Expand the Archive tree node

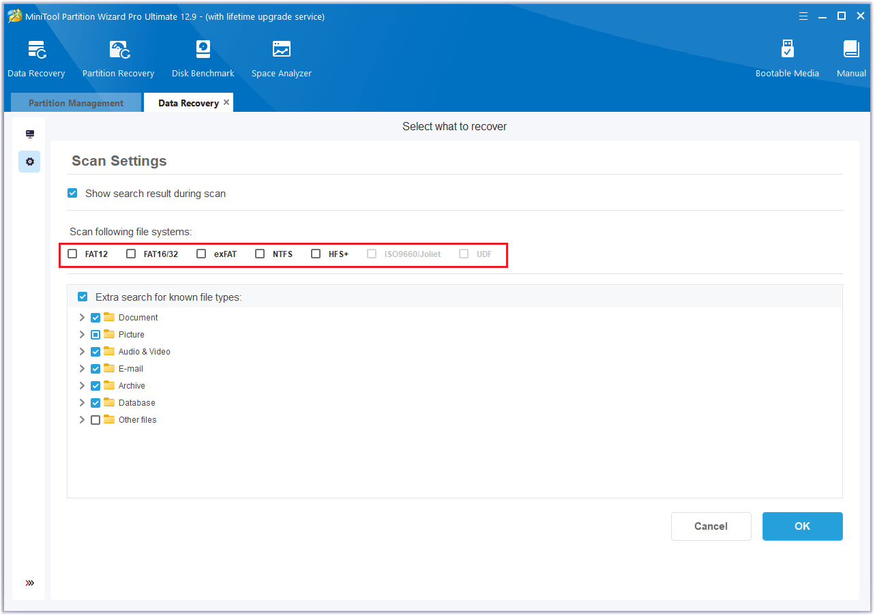[x=82, y=386]
